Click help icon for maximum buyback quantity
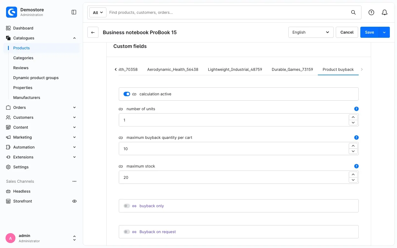This screenshot has height=248, width=397. click(x=356, y=138)
